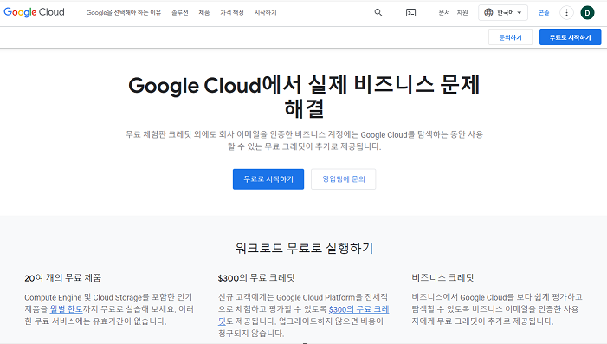Image resolution: width=607 pixels, height=344 pixels.
Task: Select the 가격 책정 menu item
Action: pos(232,12)
